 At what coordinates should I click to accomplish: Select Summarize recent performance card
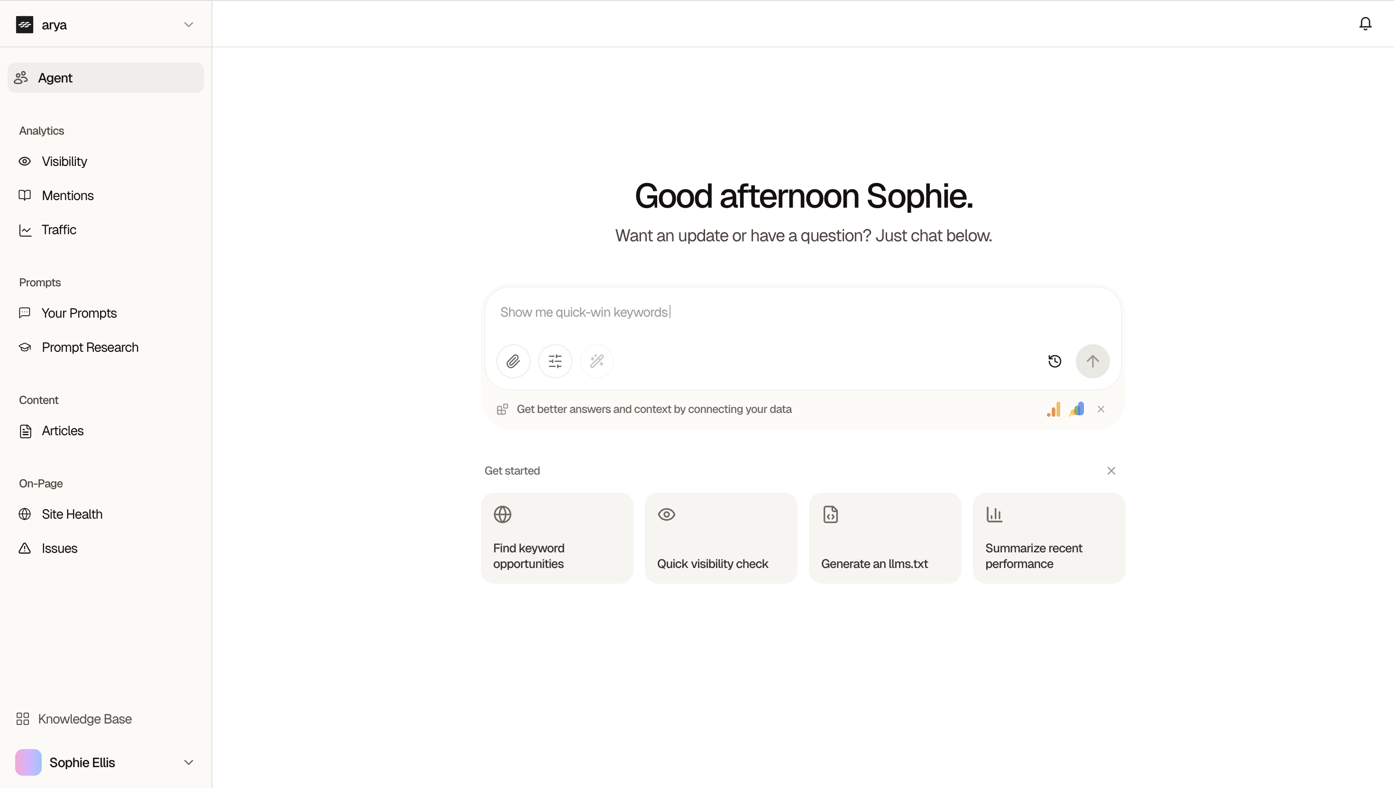pyautogui.click(x=1048, y=538)
